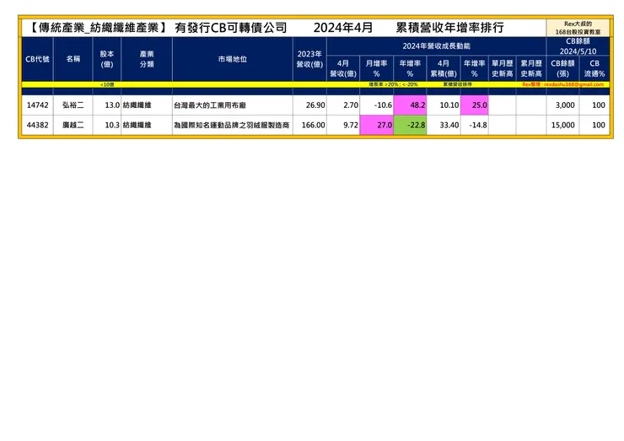The width and height of the screenshot is (624, 441).
Task: Click the pink yearly growth cell 48.2
Action: point(410,105)
